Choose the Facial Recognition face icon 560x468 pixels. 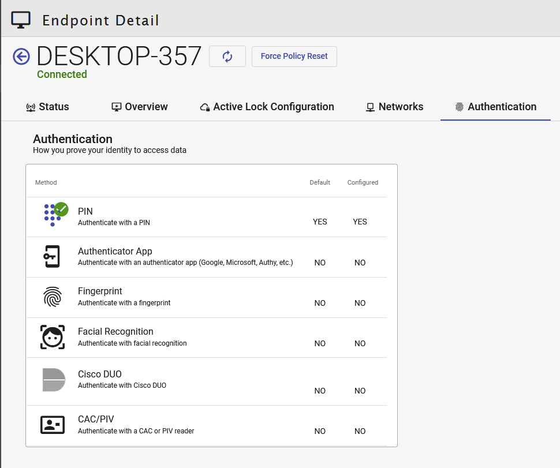52,337
